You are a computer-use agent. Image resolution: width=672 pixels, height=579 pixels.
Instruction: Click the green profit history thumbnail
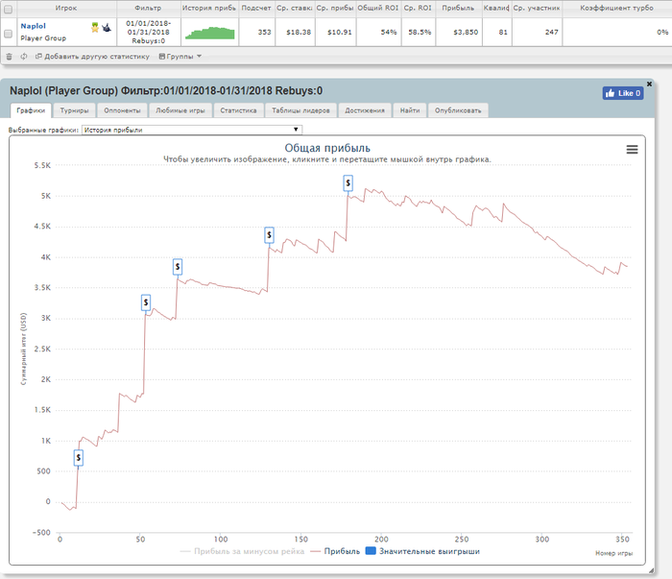(210, 33)
